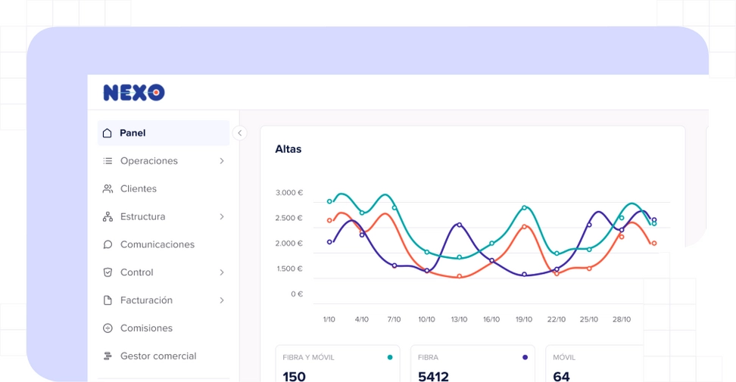Image resolution: width=736 pixels, height=382 pixels.
Task: Click the Comisiones circle icon
Action: (x=108, y=328)
